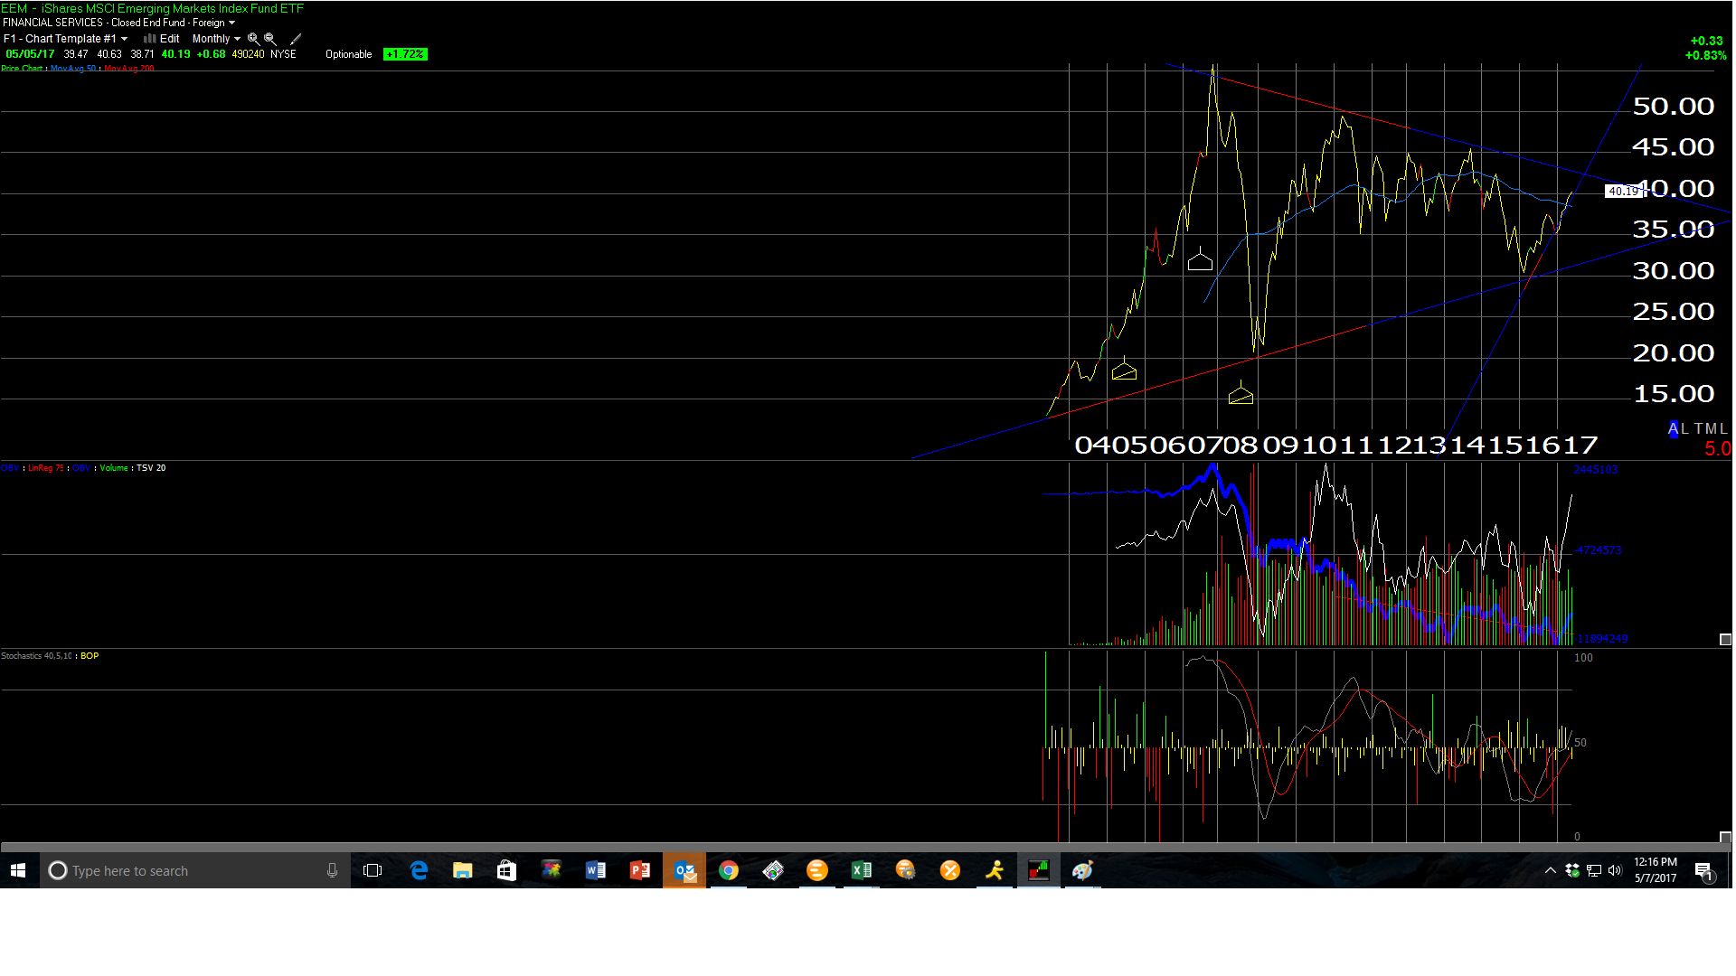Open Microsoft Edge from the taskbar
The height and width of the screenshot is (976, 1736).
tap(419, 870)
